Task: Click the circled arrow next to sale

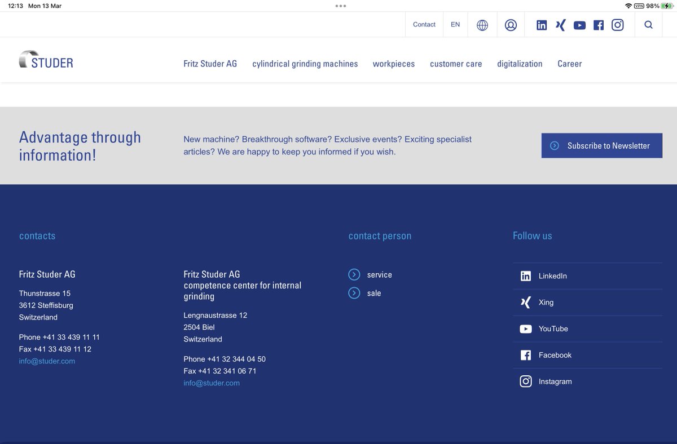Action: (x=354, y=293)
